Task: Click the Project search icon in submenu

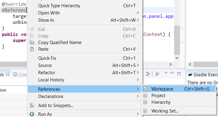Action: pos(145,95)
